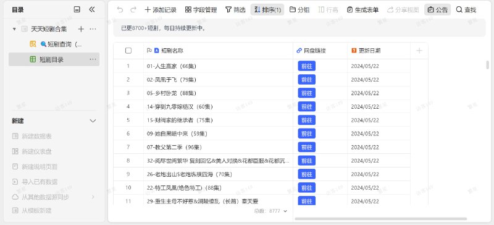Click the 短剧名称 column header
This screenshot has width=494, height=225.
click(x=218, y=51)
